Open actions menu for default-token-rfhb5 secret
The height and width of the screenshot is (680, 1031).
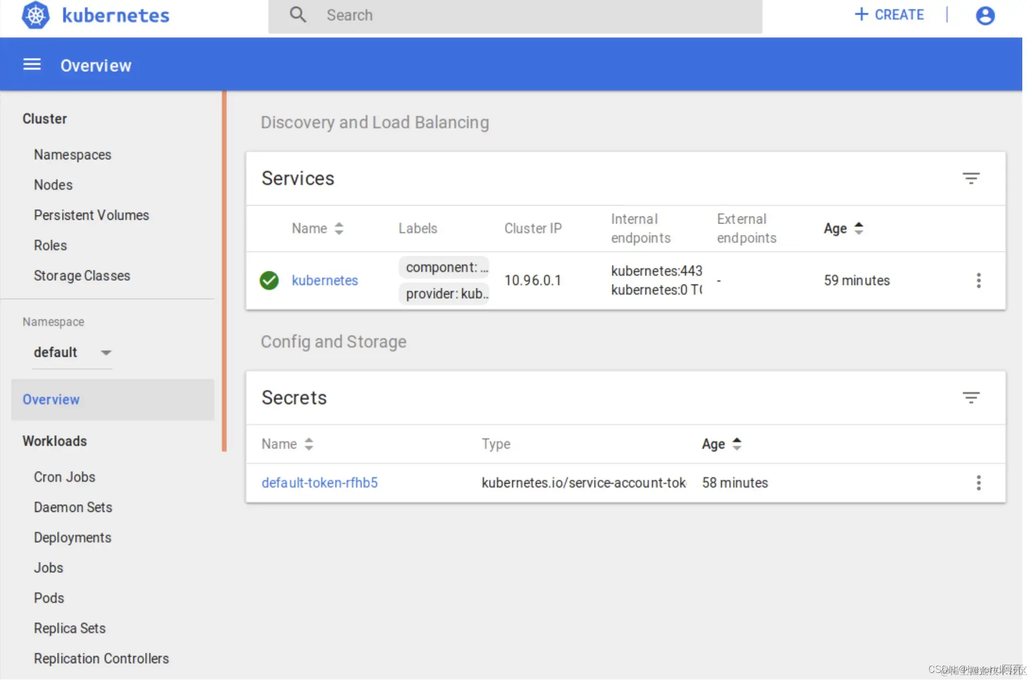[x=978, y=483]
